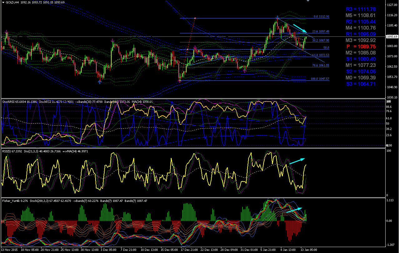The width and height of the screenshot is (399, 253).
Task: Click 1105.40 on the price scale
Action: pyautogui.click(x=392, y=26)
